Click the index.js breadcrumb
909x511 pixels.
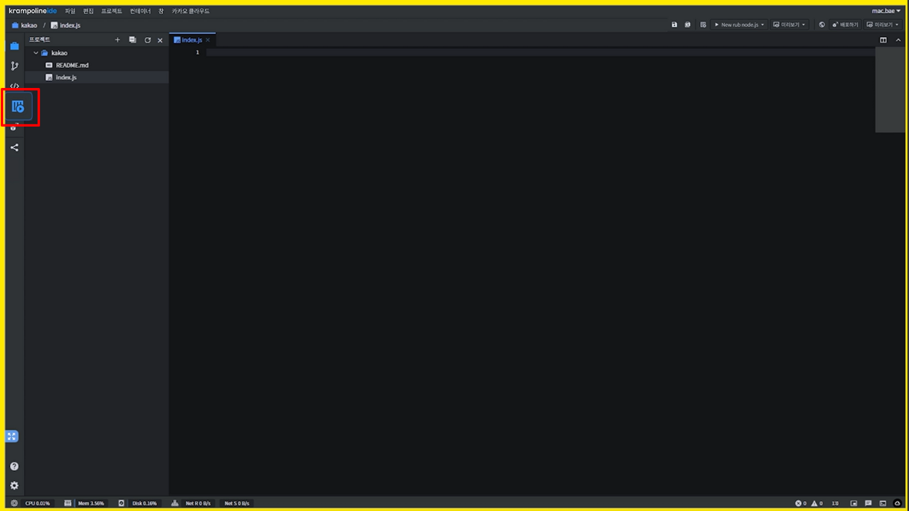pyautogui.click(x=66, y=25)
